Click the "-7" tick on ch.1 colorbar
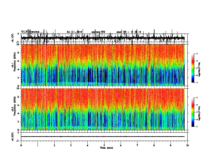The height and width of the screenshot is (163, 211). (196, 83)
